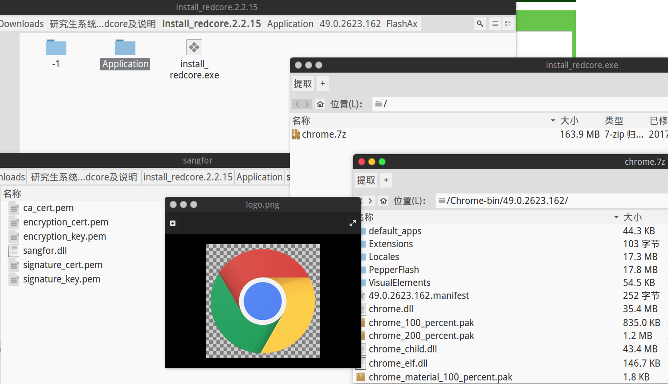Go forward in chrome.7z archive window
This screenshot has height=384, width=668.
tap(370, 201)
